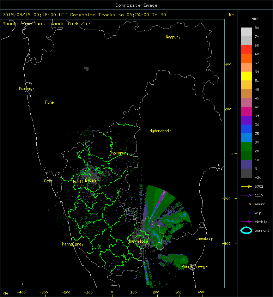Select the Mumbai city label
The image size is (273, 297).
click(25, 89)
